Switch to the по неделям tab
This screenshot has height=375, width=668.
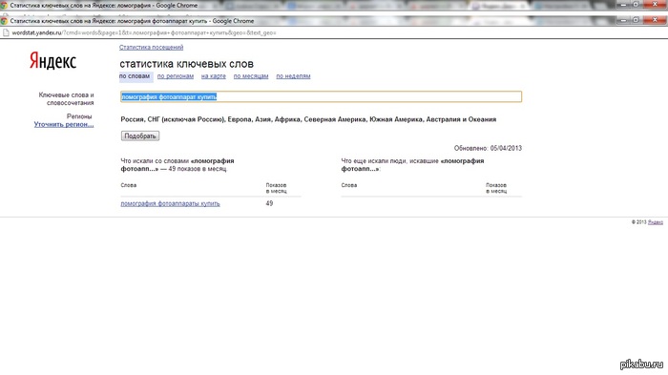pyautogui.click(x=293, y=76)
